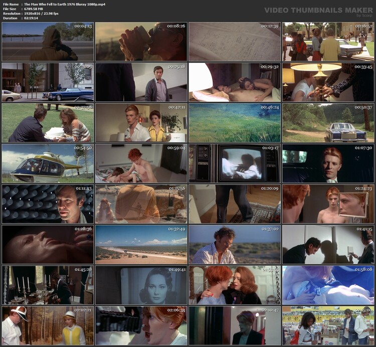
Task: Click the 6789.58 MB file size value
Action: (x=33, y=9)
